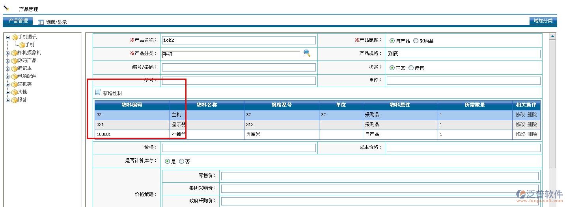Click the 新增物料 document icon
567x207 pixels.
tap(98, 92)
